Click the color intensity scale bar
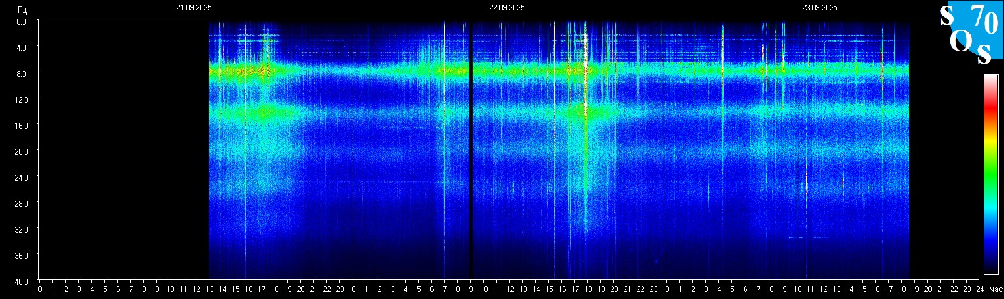Viewport: 1004px width, 299px height. [x=991, y=174]
